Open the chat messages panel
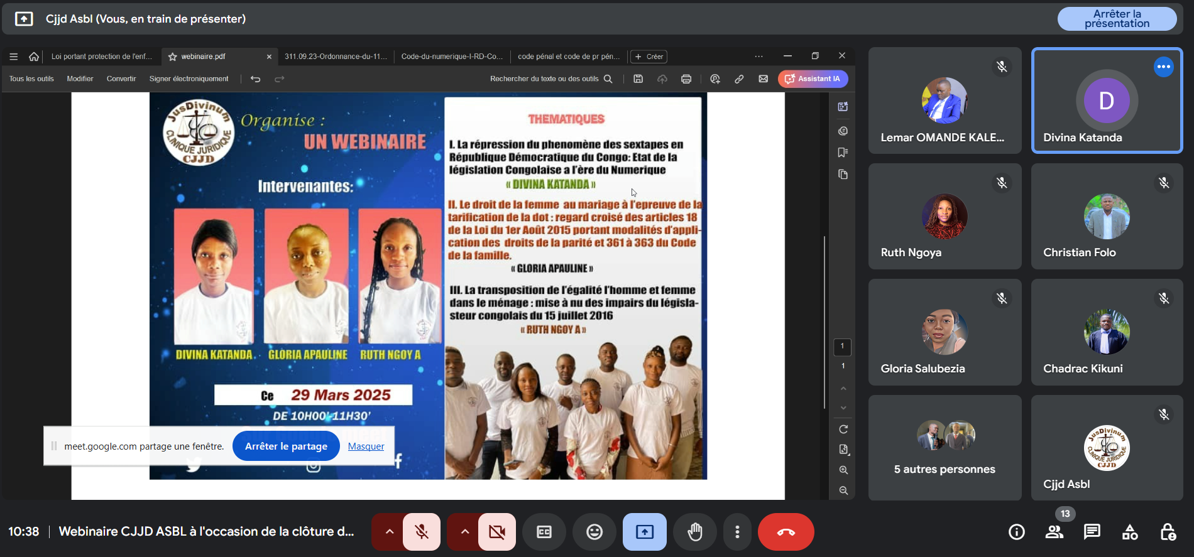Image resolution: width=1194 pixels, height=557 pixels. [x=1092, y=532]
